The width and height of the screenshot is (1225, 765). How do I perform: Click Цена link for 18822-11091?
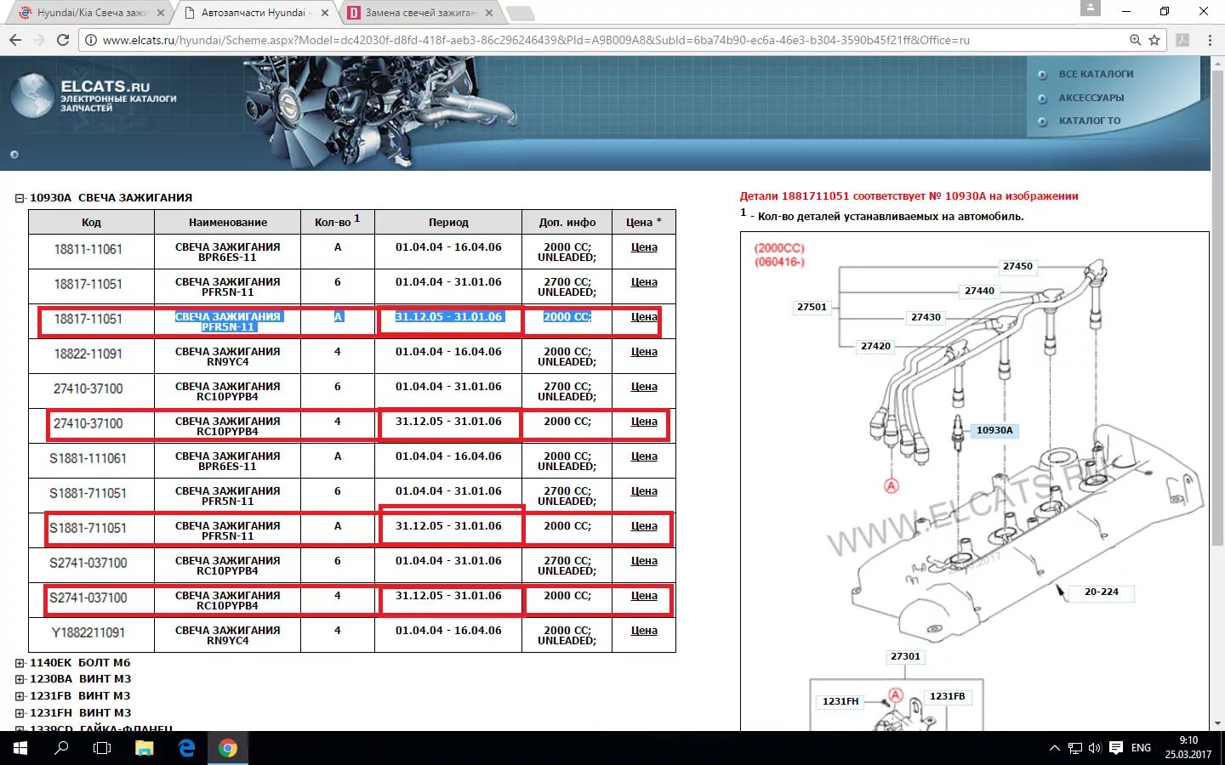click(644, 352)
